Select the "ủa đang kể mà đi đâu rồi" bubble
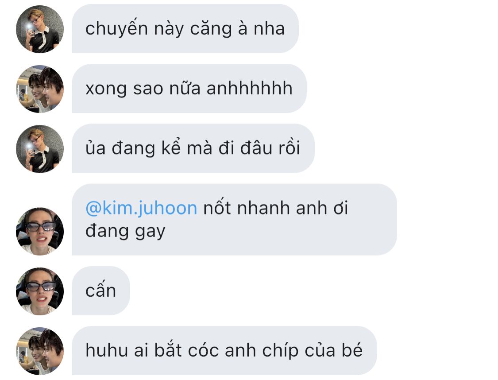Viewport: 498px width, 380px height. (193, 148)
